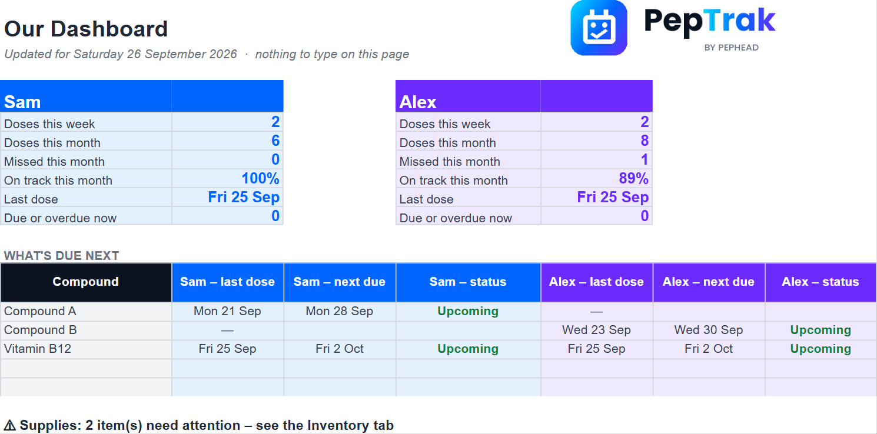Image resolution: width=877 pixels, height=434 pixels.
Task: Click Alex's "Upcoming" status for Compound B
Action: pos(820,330)
